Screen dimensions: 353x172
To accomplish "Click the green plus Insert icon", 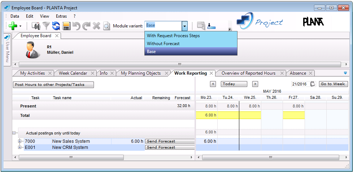I will click(x=13, y=26).
